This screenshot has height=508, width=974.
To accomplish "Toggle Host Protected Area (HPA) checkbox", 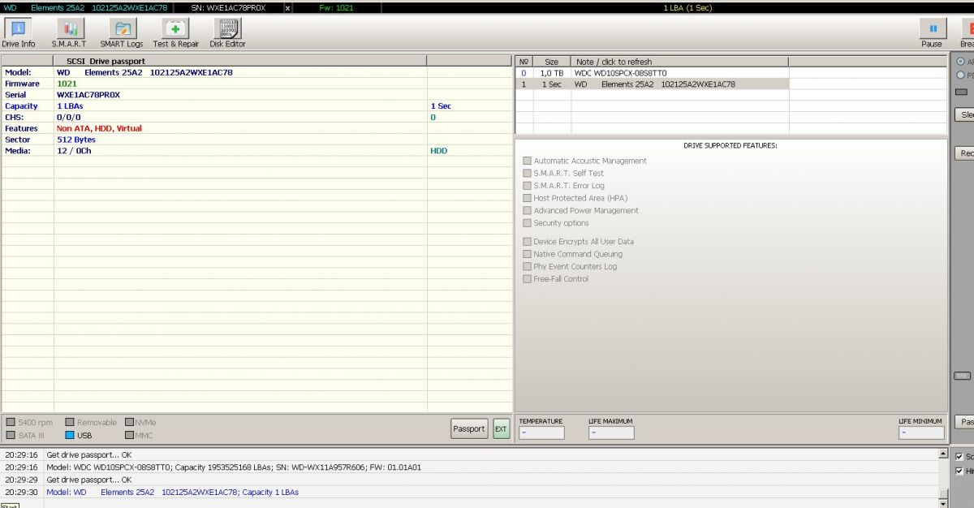I will (528, 198).
